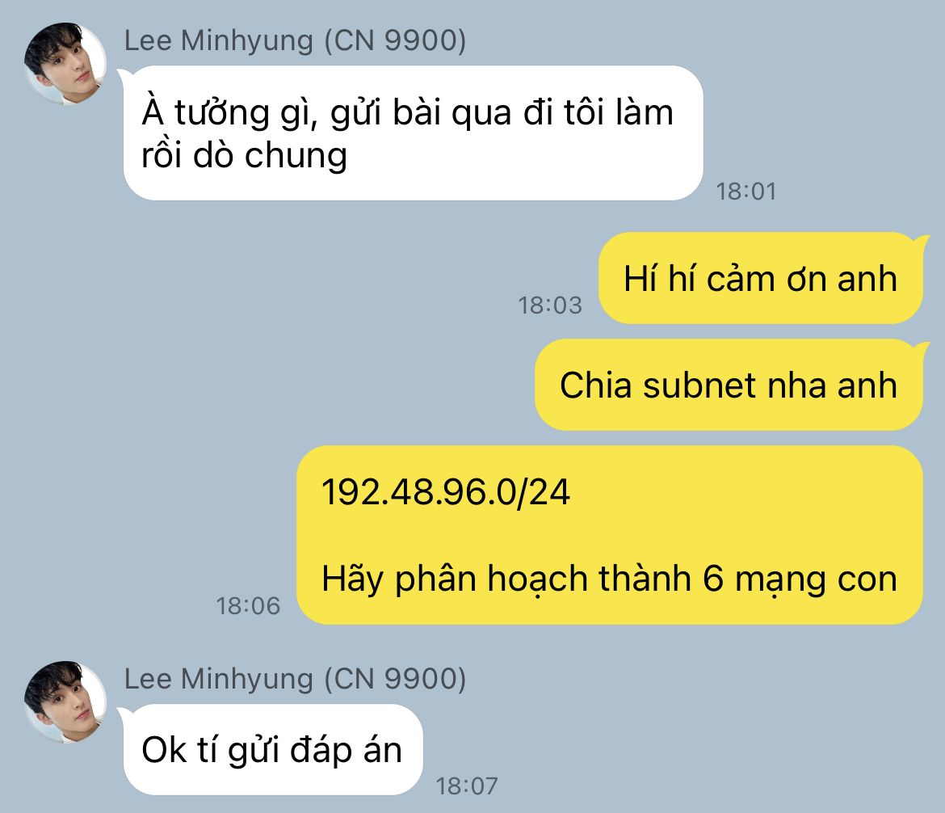Click the 18:01 timestamp
Viewport: 945px width, 813px height.
click(x=746, y=192)
